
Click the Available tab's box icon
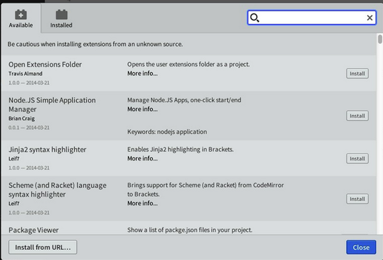20,14
